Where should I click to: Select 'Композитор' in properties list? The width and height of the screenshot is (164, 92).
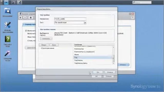click(x=93, y=49)
